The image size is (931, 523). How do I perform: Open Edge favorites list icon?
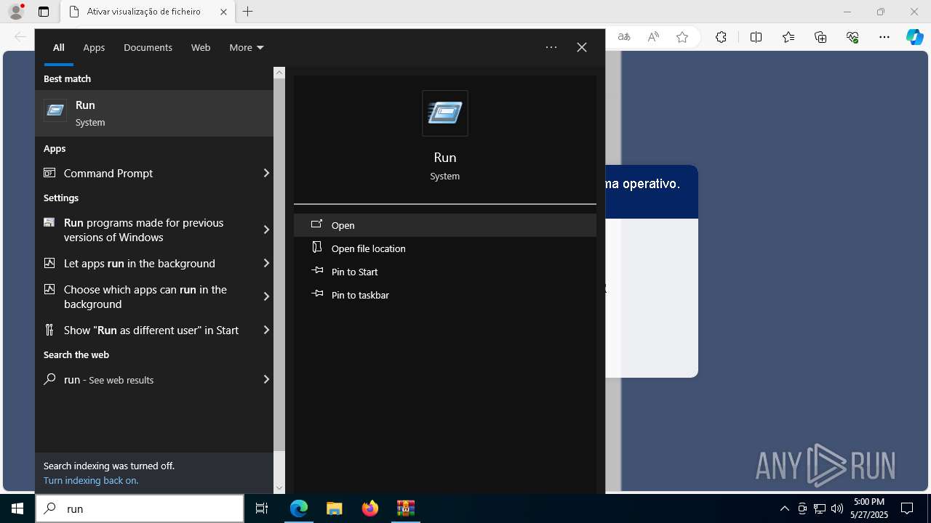(788, 37)
